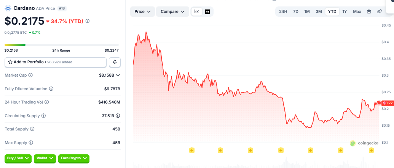Click the $416.546M trading volume value
The width and height of the screenshot is (394, 168).
tap(109, 102)
